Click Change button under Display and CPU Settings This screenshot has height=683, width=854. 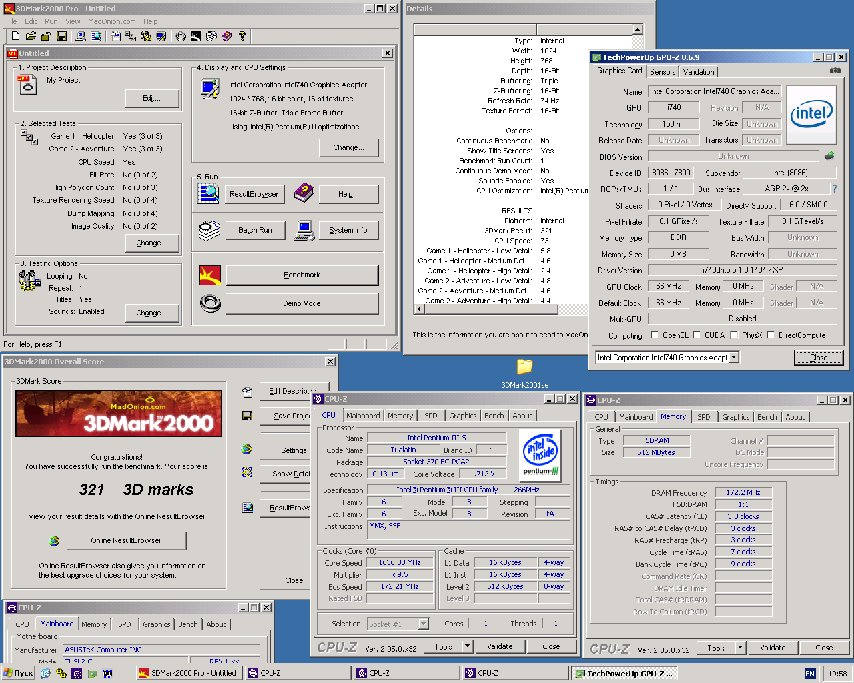(x=348, y=147)
